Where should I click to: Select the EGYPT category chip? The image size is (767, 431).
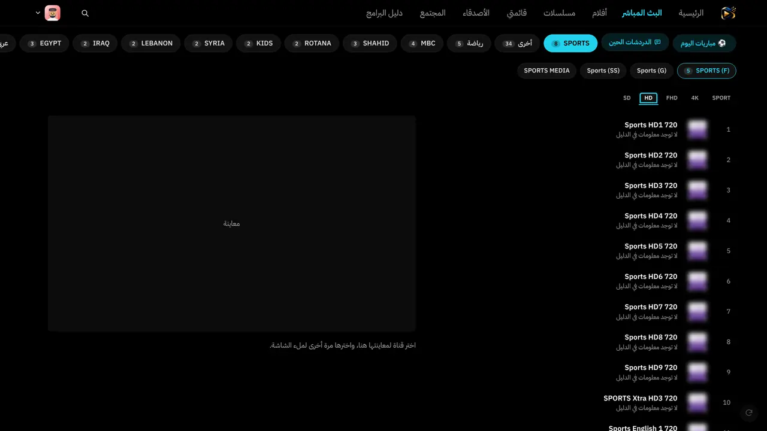pyautogui.click(x=44, y=43)
